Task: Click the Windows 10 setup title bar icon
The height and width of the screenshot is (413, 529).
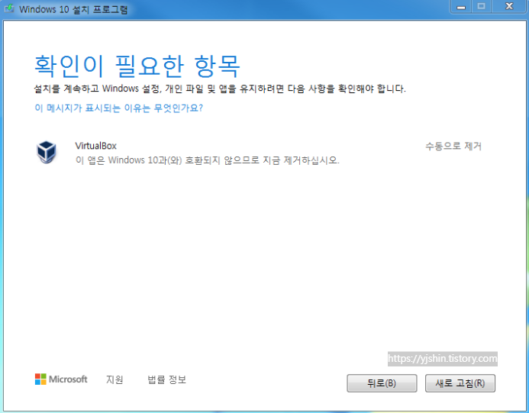Action: point(9,8)
